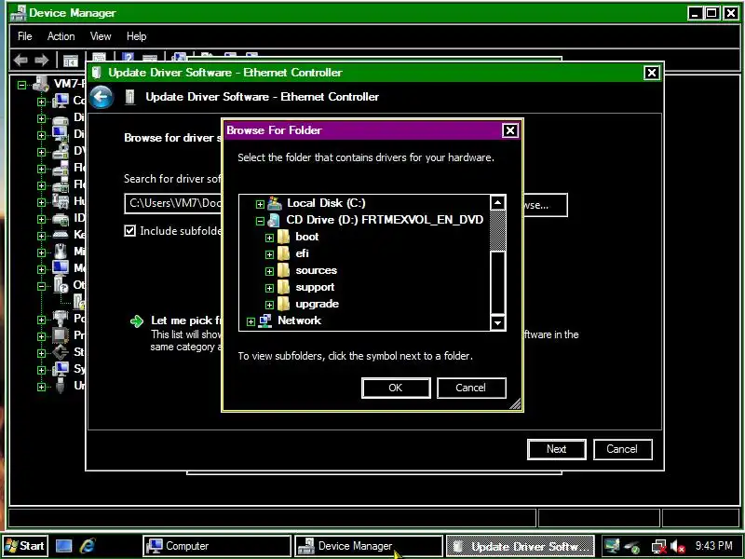Click the Device Manager toolbar forward arrow
This screenshot has width=745, height=559.
click(42, 60)
